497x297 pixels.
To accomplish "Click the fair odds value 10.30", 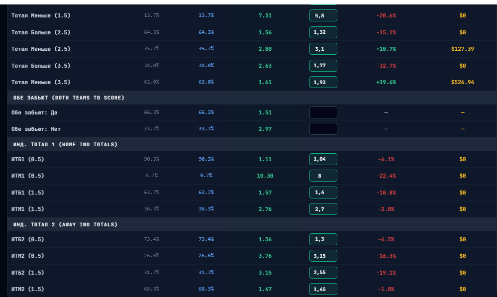I will point(265,176).
